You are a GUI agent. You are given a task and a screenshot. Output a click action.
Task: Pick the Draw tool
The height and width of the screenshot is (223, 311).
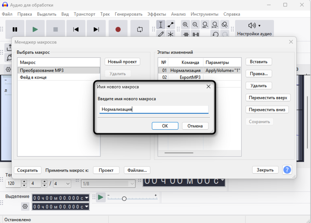pyautogui.click(x=161, y=34)
